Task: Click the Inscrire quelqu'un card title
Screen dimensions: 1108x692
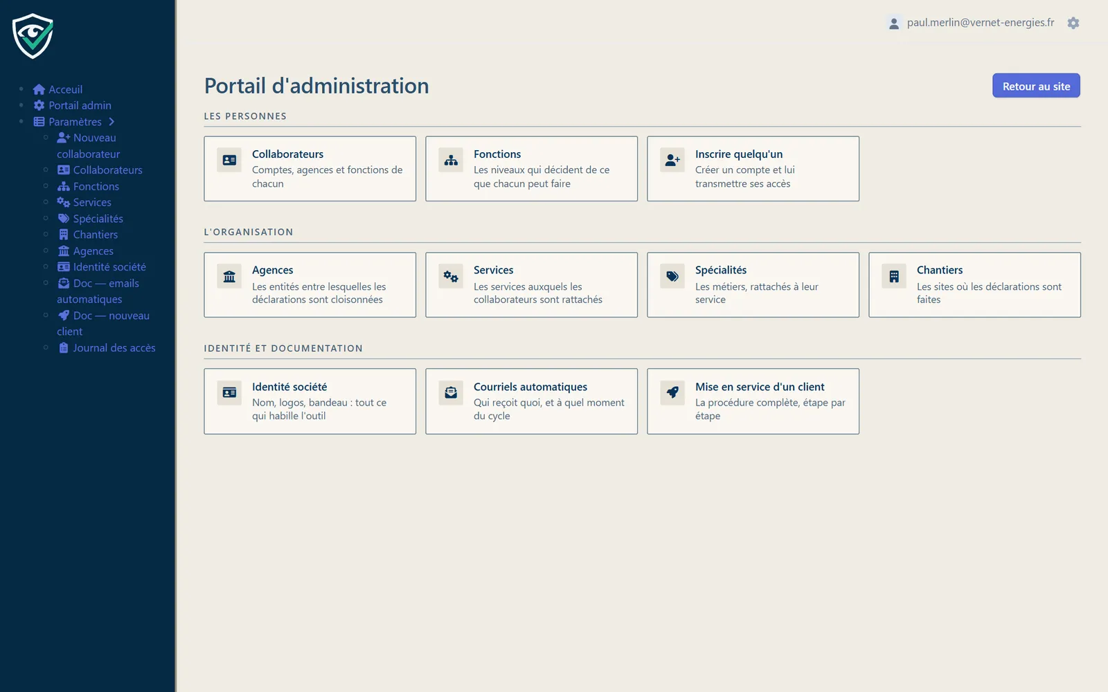Action: tap(739, 154)
